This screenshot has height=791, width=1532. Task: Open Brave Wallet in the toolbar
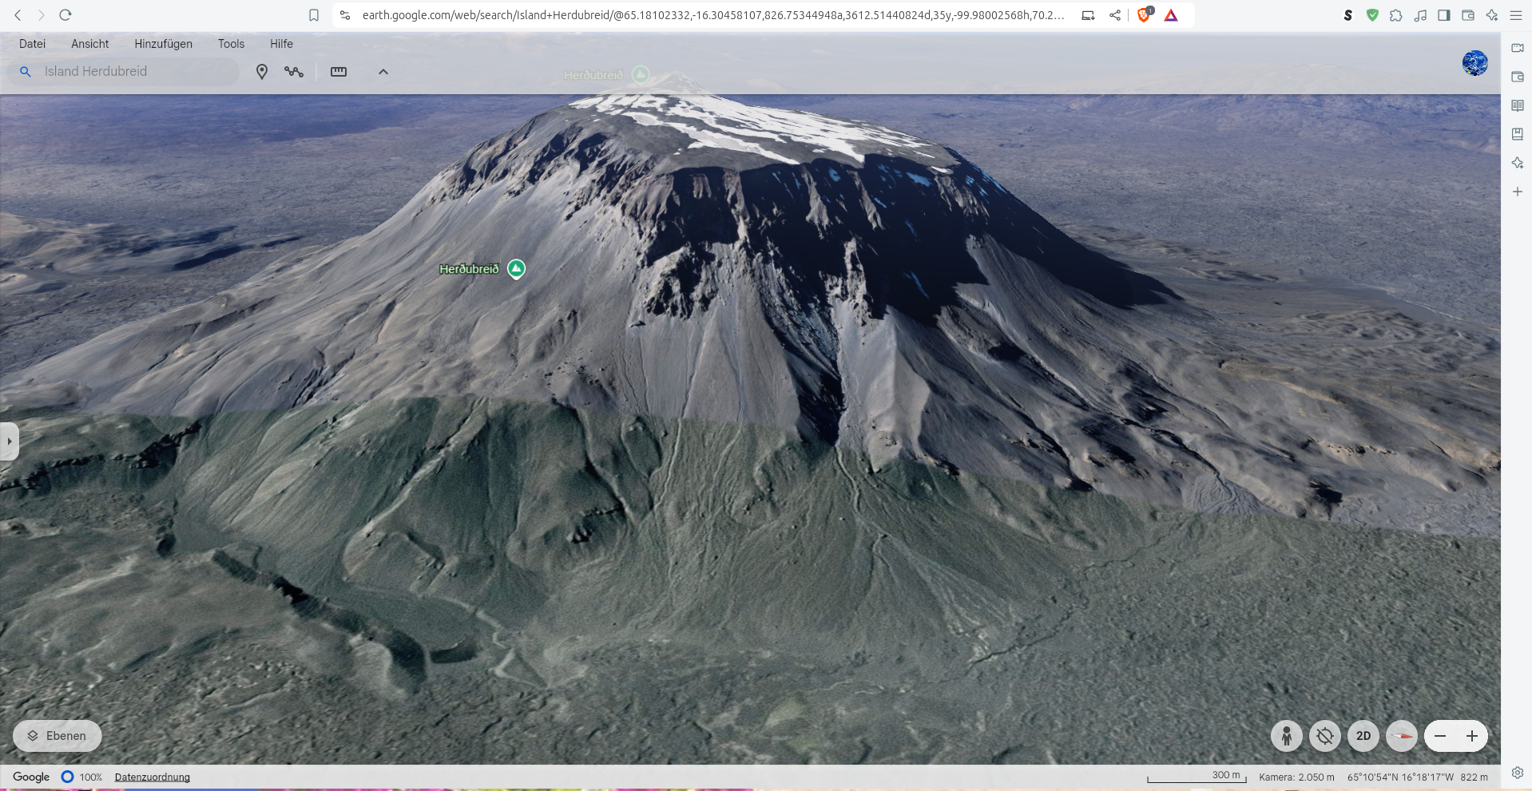pos(1468,15)
